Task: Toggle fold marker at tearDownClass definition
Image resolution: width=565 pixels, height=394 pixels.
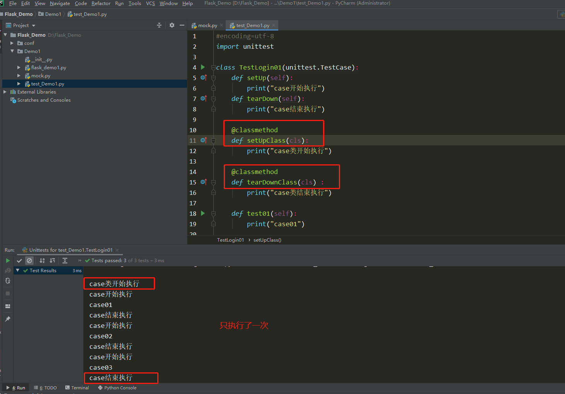Action: 213,182
